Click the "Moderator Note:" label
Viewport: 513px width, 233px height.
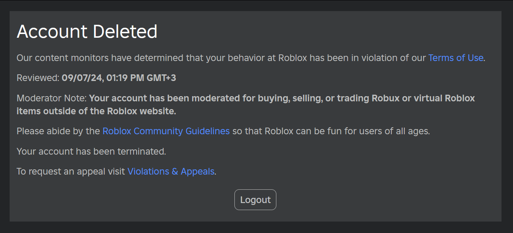pos(52,98)
